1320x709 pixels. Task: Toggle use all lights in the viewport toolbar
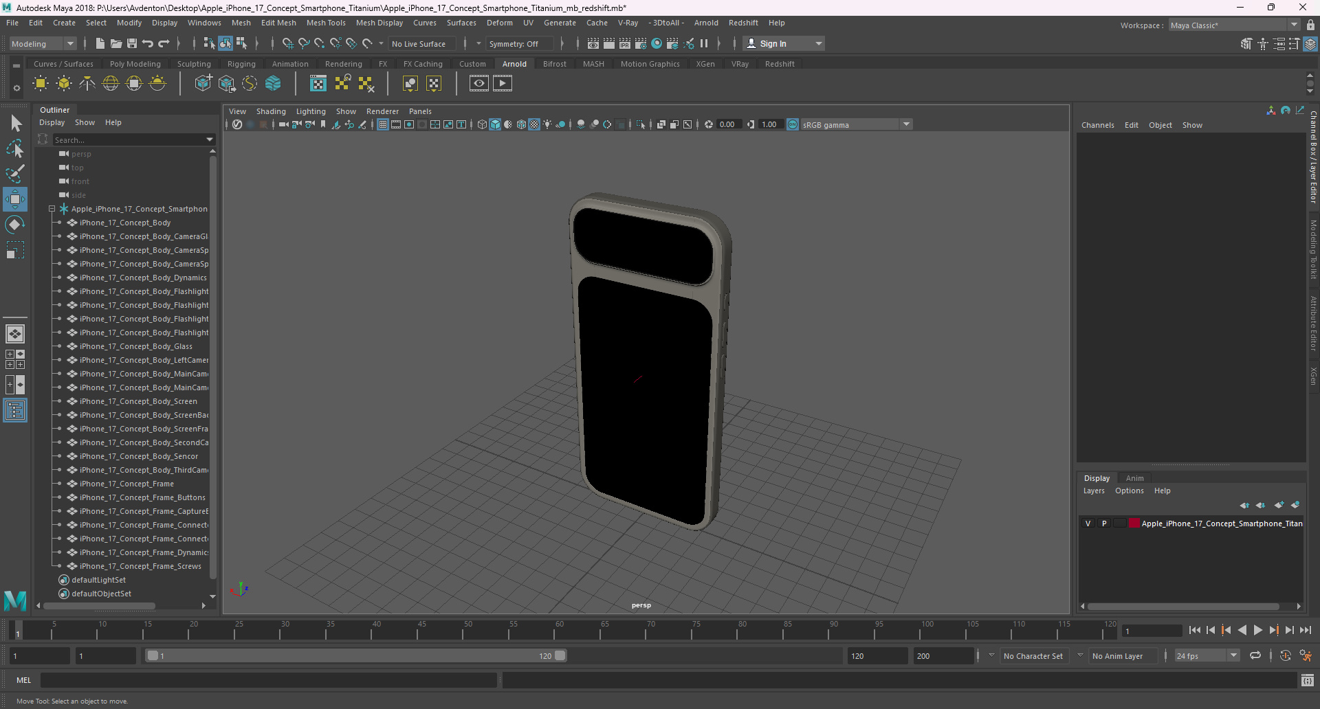point(547,124)
